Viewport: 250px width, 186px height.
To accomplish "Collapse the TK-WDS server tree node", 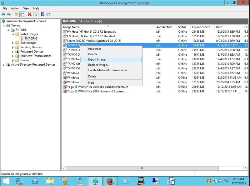I will (x=9, y=30).
